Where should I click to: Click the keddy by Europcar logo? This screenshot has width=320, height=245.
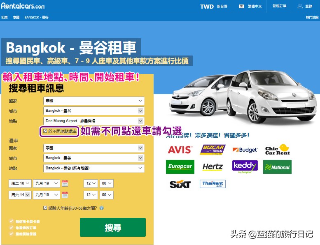(x=245, y=167)
